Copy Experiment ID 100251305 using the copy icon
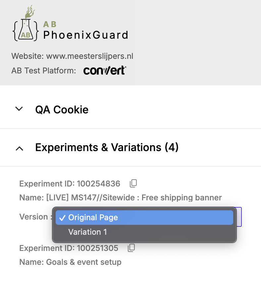This screenshot has height=285, width=261. tap(131, 247)
